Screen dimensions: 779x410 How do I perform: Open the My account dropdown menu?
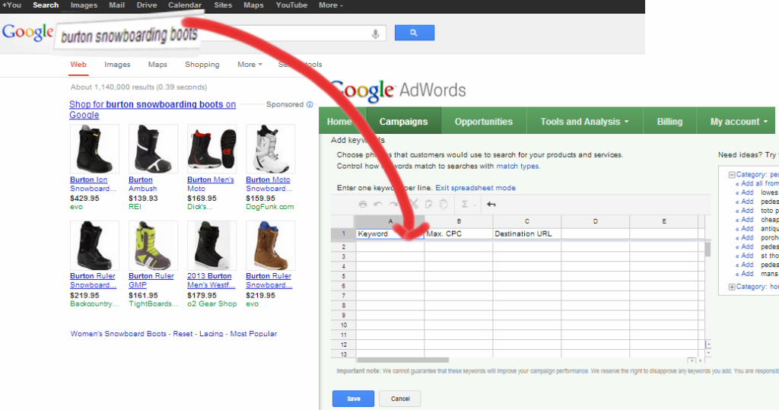pos(739,122)
